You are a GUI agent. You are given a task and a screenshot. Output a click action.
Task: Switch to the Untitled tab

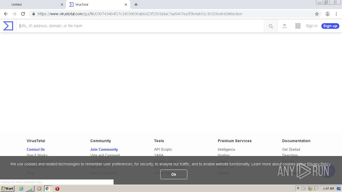coord(33,5)
